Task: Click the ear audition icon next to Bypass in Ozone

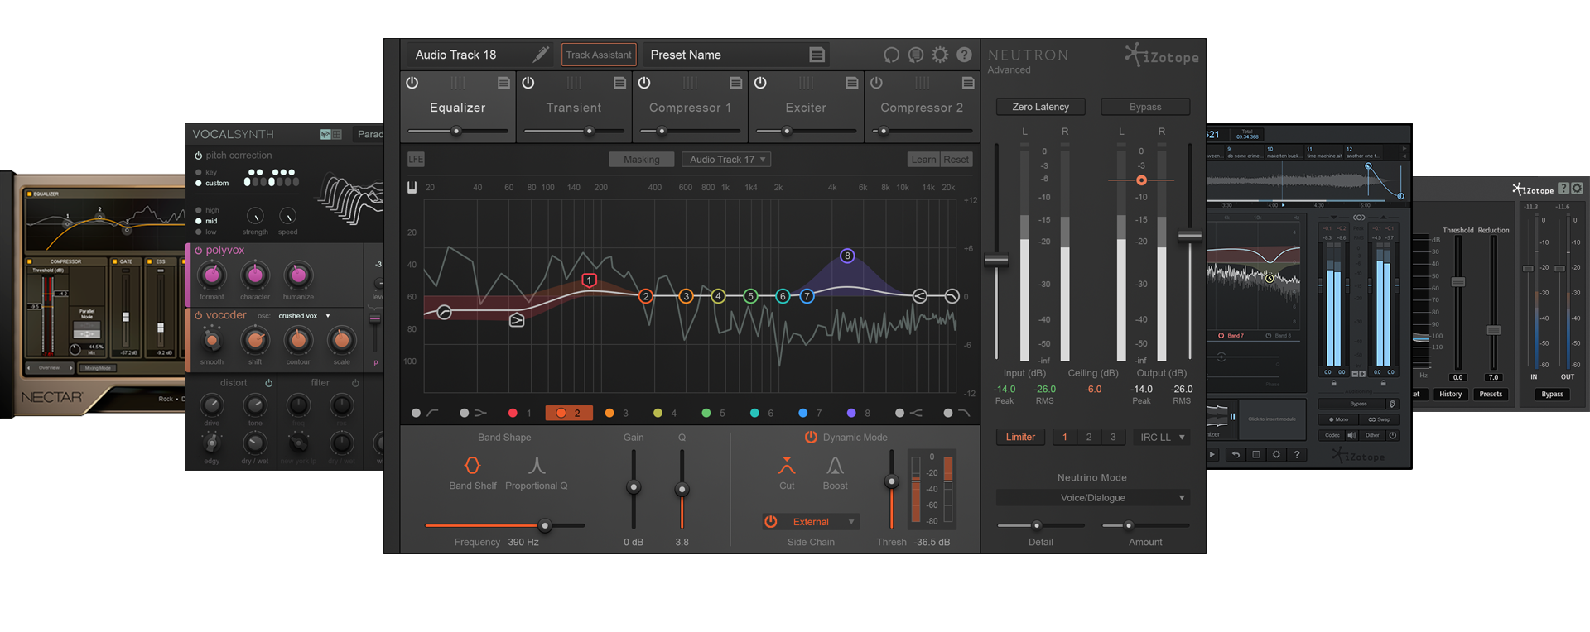Action: (x=1392, y=405)
